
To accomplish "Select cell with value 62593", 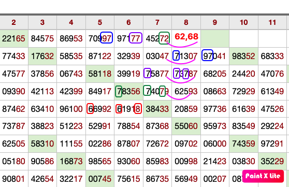I will [186, 91].
